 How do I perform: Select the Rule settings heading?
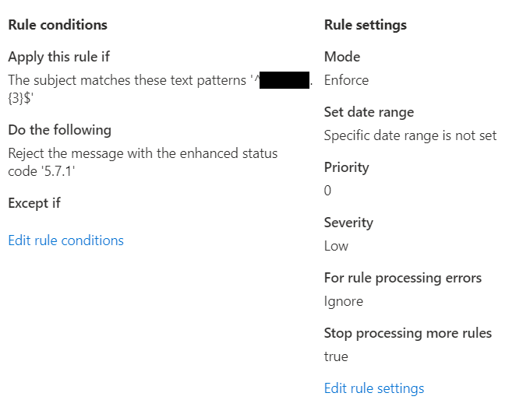[366, 25]
